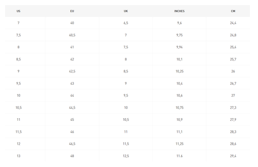Click US size 13 cell
Screen dimensions: 258x167
[x=19, y=156]
